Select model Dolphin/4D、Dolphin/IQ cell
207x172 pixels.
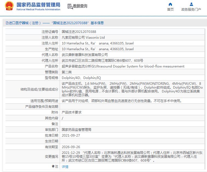[x=81, y=78]
